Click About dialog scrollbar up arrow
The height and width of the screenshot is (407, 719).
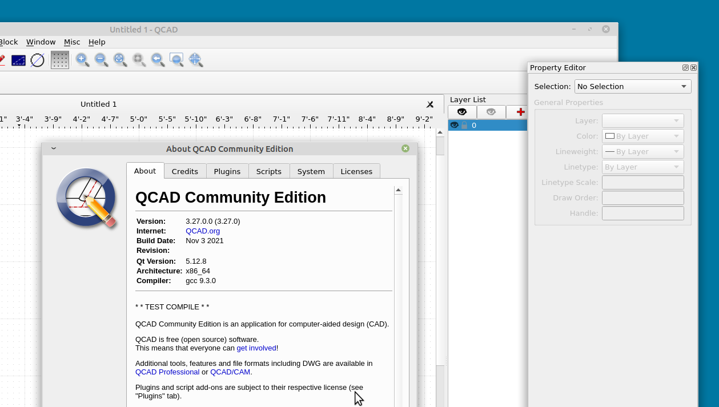pos(398,190)
